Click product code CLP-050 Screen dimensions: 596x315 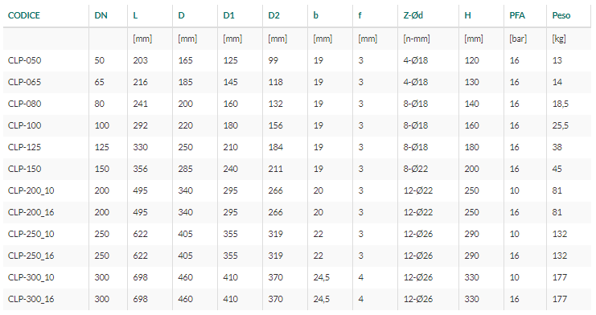[25, 60]
